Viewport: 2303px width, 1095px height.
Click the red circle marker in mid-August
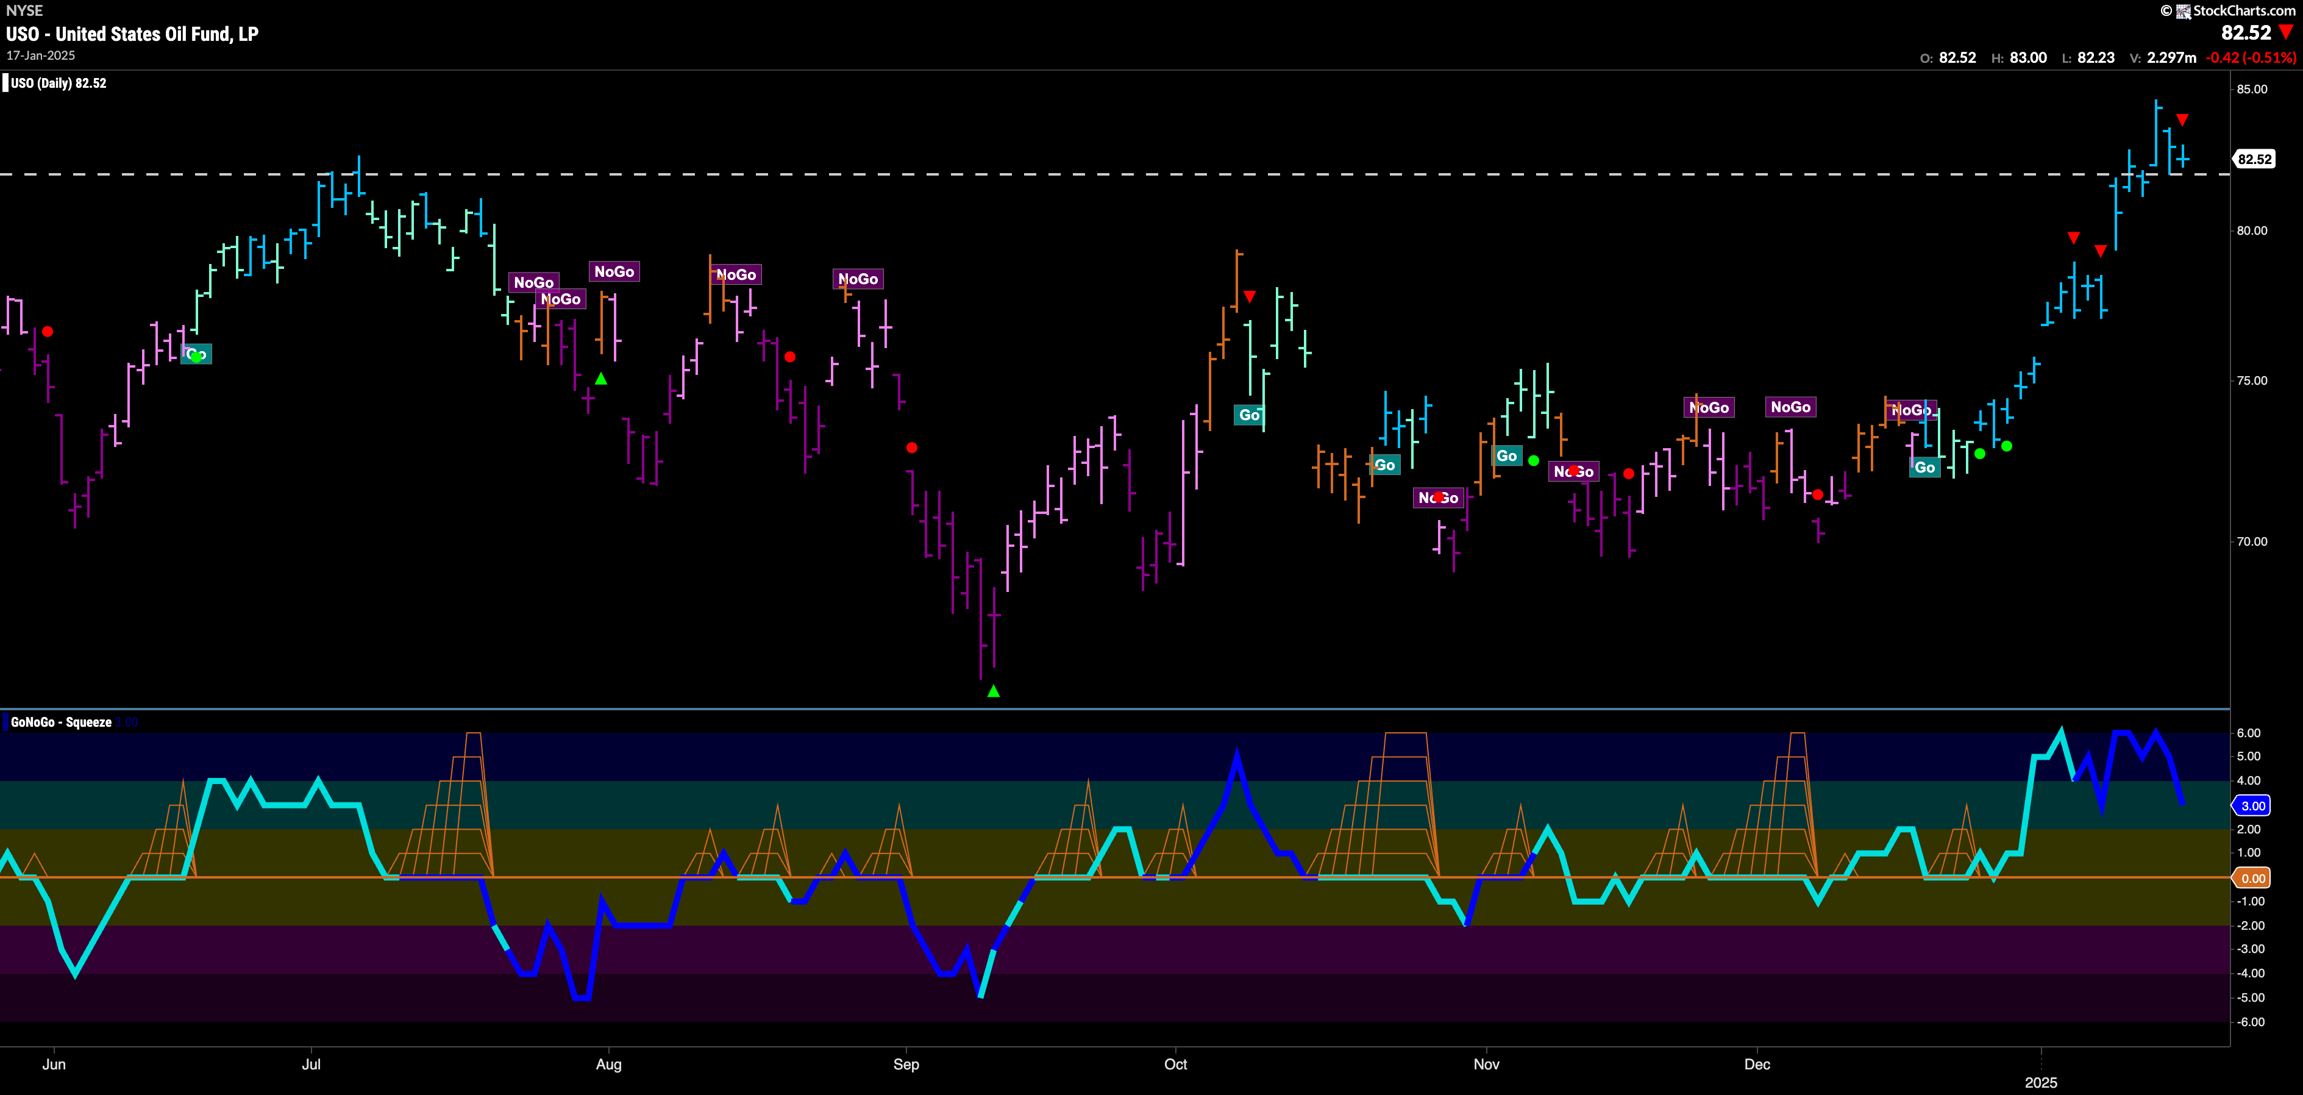[x=789, y=357]
